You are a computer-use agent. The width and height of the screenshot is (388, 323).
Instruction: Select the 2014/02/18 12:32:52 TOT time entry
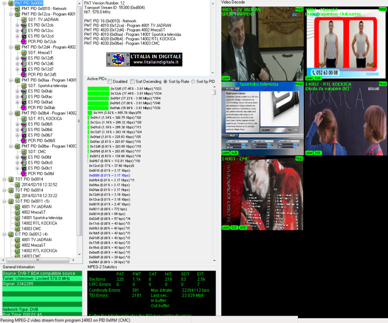coord(39,185)
